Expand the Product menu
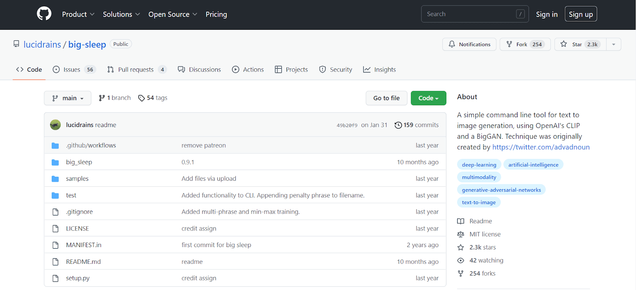Screen dimensions: 636x290 point(78,14)
